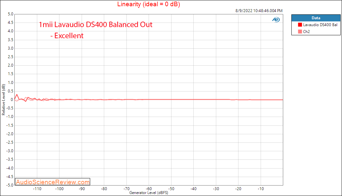The height and width of the screenshot is (196, 342).
Task: Click the -0.5 tick label on y-axis
Action: point(10,108)
